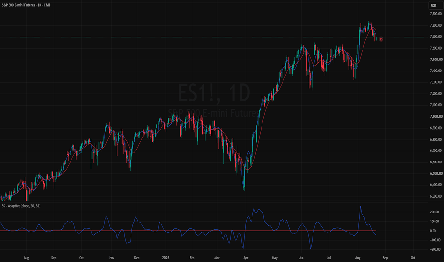Image resolution: width=444 pixels, height=262 pixels.
Task: Click the 7,700.00 price scale label
Action: tap(435, 37)
